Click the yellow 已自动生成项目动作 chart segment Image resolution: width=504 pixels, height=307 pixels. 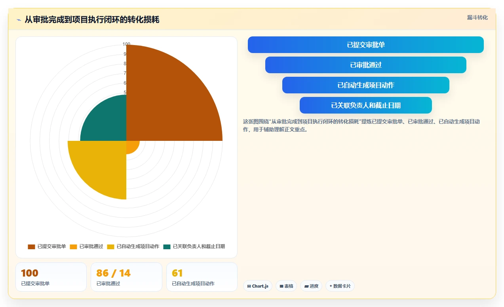point(105,162)
